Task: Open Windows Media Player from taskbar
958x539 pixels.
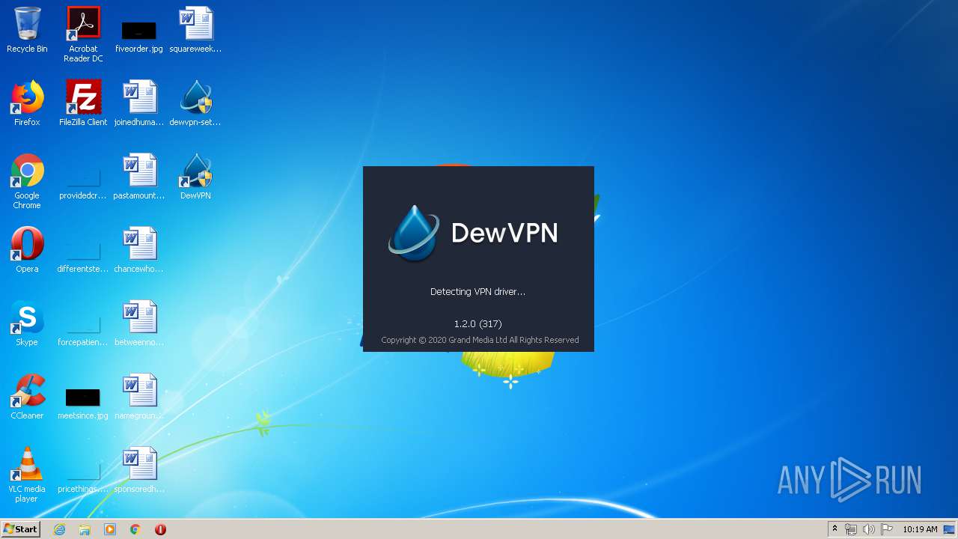Action: click(x=110, y=529)
